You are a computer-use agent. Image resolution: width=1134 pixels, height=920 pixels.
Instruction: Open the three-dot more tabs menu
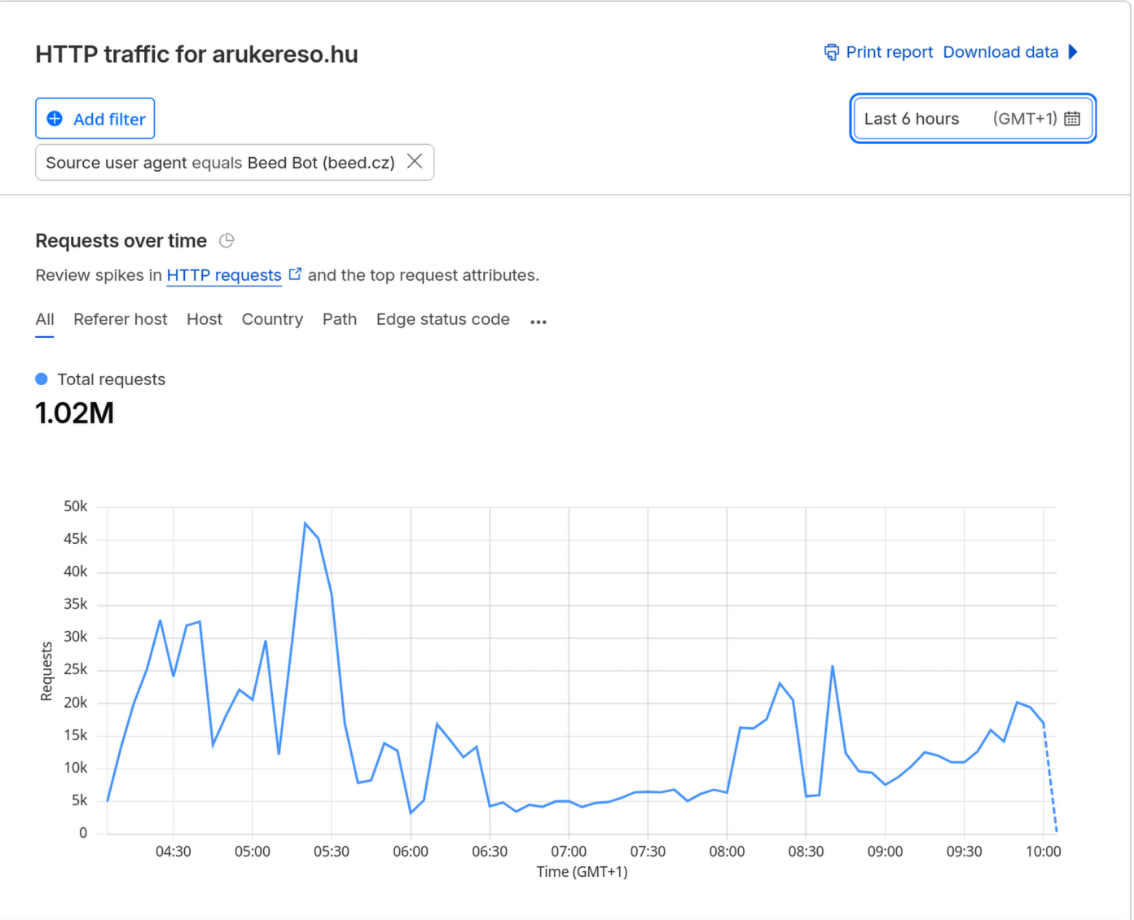tap(538, 322)
